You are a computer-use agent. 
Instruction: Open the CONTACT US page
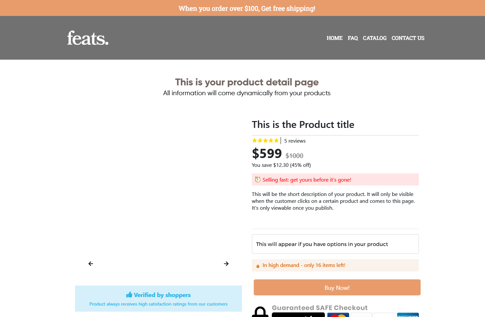coord(408,38)
